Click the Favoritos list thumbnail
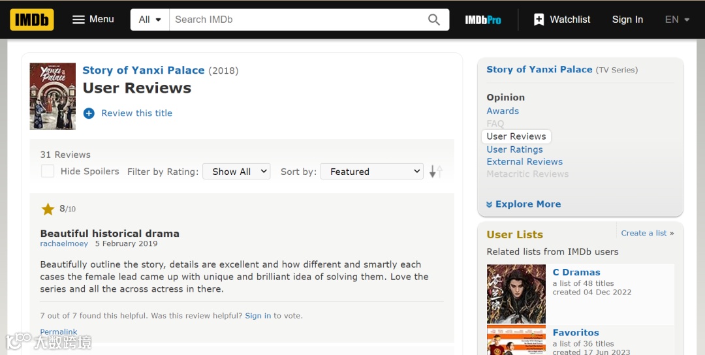The height and width of the screenshot is (355, 705). [516, 340]
